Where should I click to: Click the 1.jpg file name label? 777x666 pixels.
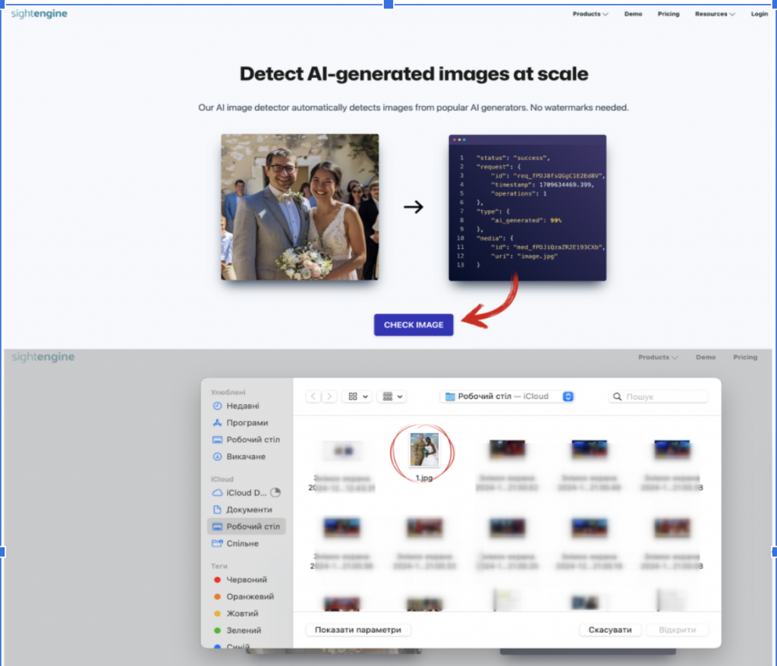tap(424, 478)
